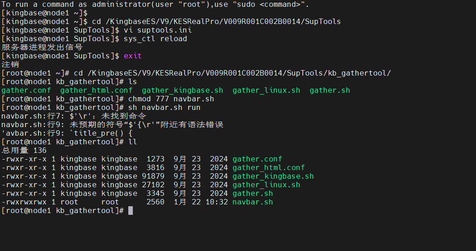Click the -rwxrwxrwx permissions string
The image size is (476, 251).
pyautogui.click(x=24, y=202)
